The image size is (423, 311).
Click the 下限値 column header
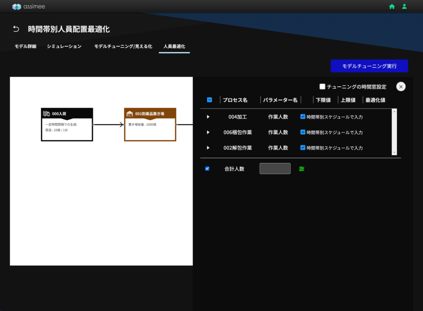[x=323, y=100]
